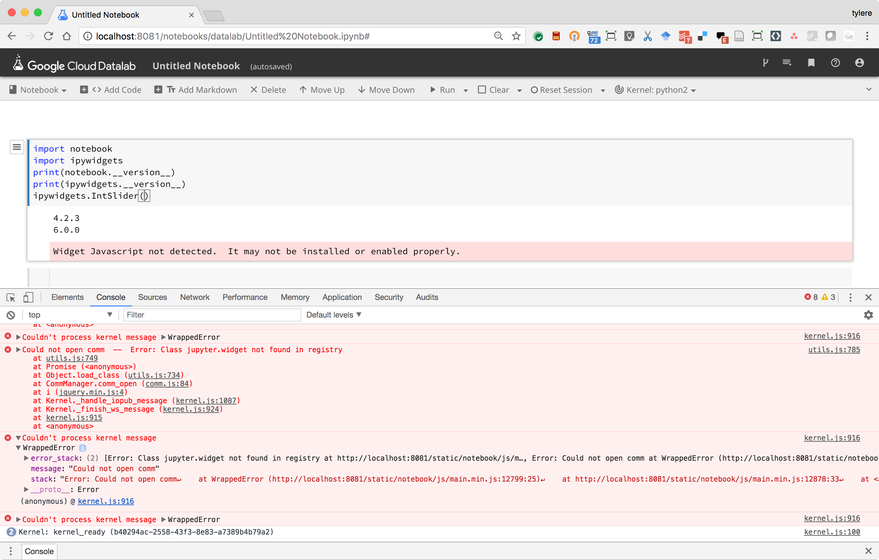
Task: Click the bookmark icon in Datalab header
Action: tap(811, 63)
